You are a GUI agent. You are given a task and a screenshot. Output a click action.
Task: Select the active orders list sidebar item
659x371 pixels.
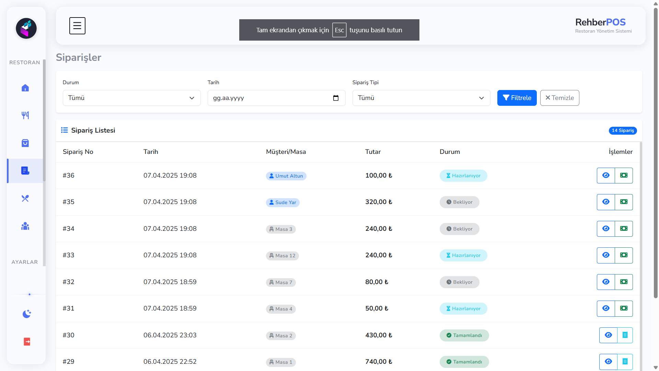(x=25, y=171)
